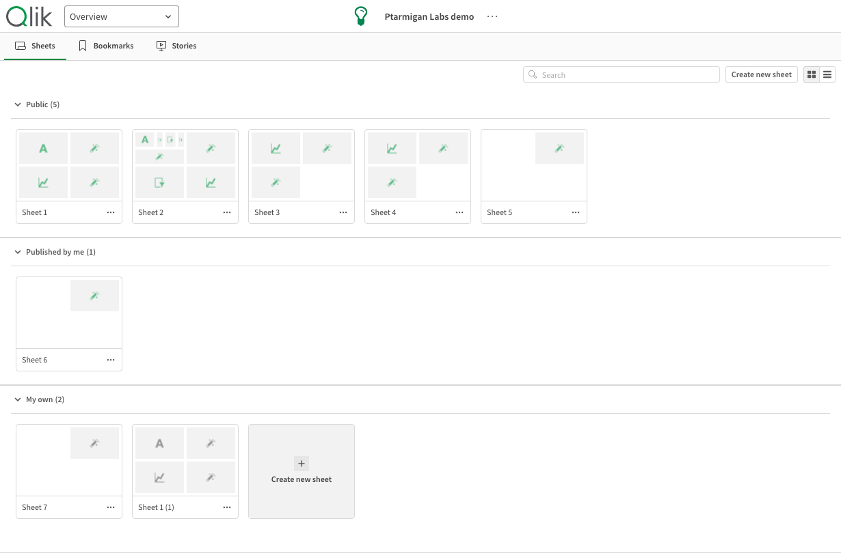The image size is (841, 553).
Task: Open the Sheet 4 thumbnail
Action: click(418, 165)
